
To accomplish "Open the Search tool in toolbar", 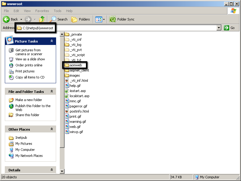I will pyautogui.click(x=59, y=19).
